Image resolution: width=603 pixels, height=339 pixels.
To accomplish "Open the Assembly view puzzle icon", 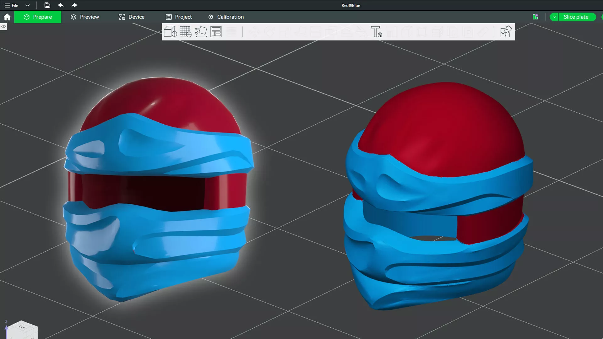I will pyautogui.click(x=506, y=32).
